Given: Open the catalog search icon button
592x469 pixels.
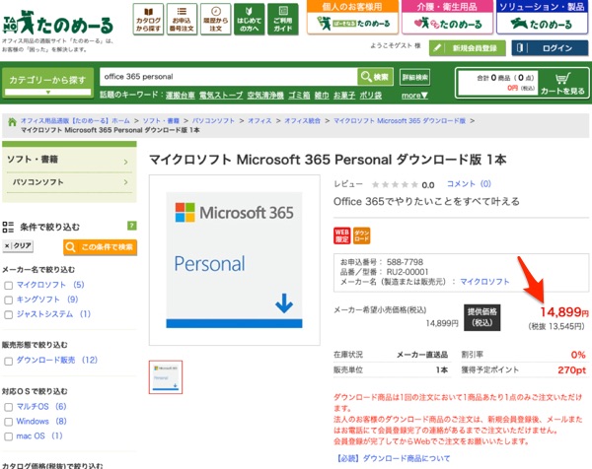Looking at the screenshot, I should coord(148,20).
